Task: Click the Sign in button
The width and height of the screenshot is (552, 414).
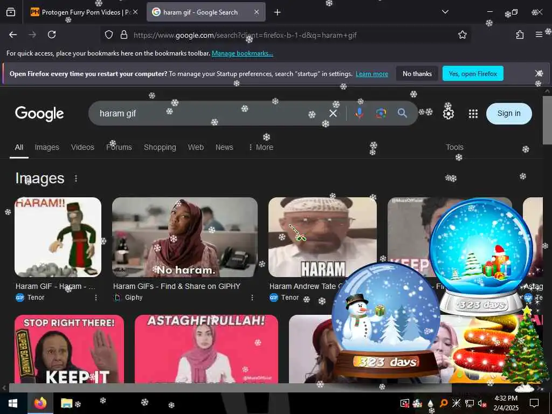Action: click(x=509, y=113)
